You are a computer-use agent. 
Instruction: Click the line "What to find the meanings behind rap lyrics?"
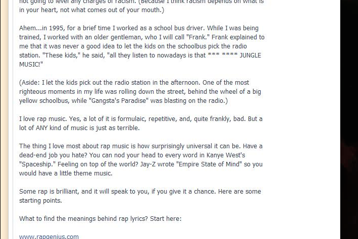point(83,219)
